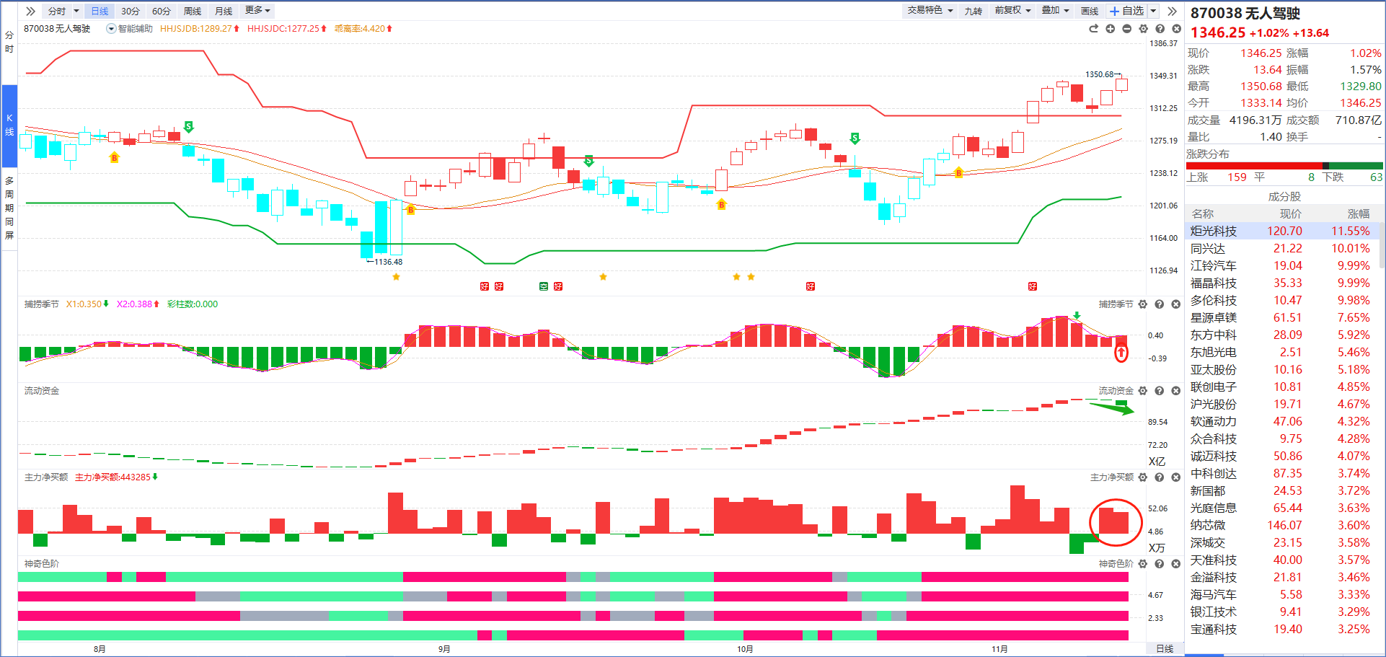The width and height of the screenshot is (1386, 657).
Task: Click the green 空 signal marker below chart
Action: 544,286
